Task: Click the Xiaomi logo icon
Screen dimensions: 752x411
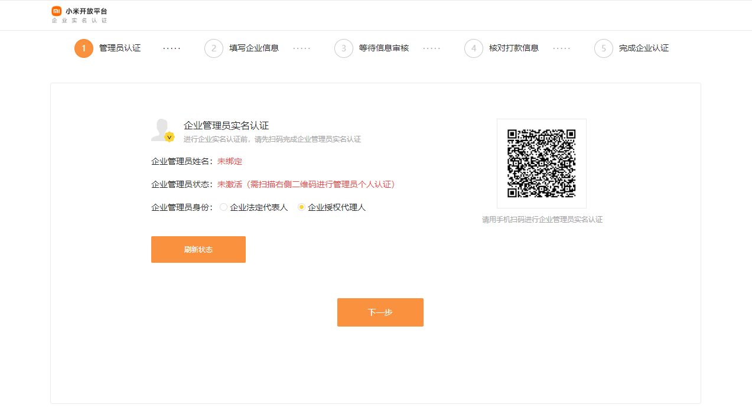Action: 57,11
